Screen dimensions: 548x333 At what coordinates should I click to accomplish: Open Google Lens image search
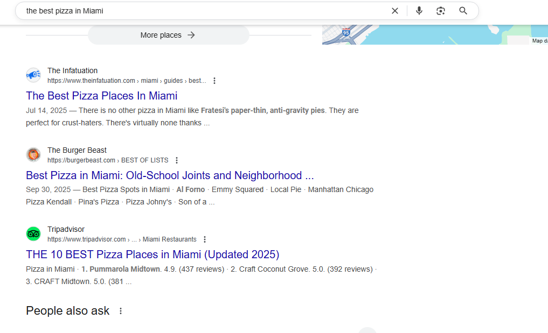pos(441,11)
